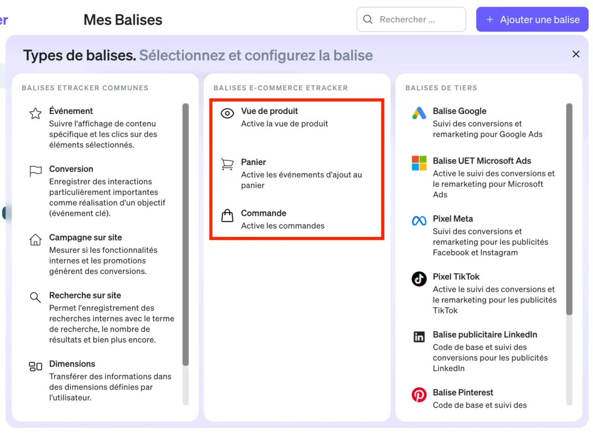Select the shopping bag Commande icon

pos(227,216)
